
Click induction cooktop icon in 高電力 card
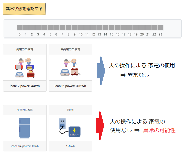click(19, 75)
